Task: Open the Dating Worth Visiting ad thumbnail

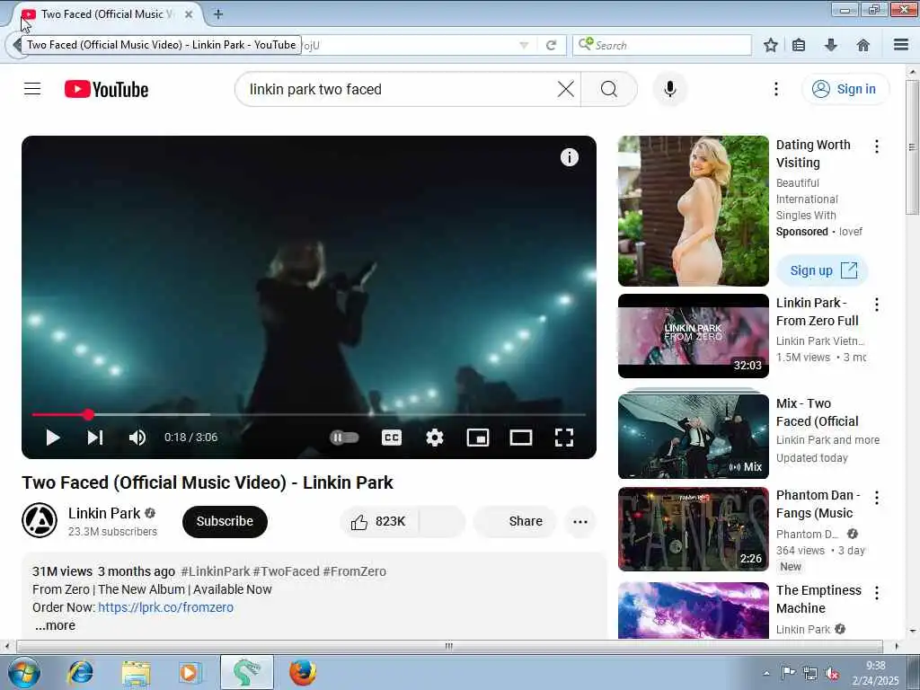Action: pyautogui.click(x=693, y=211)
